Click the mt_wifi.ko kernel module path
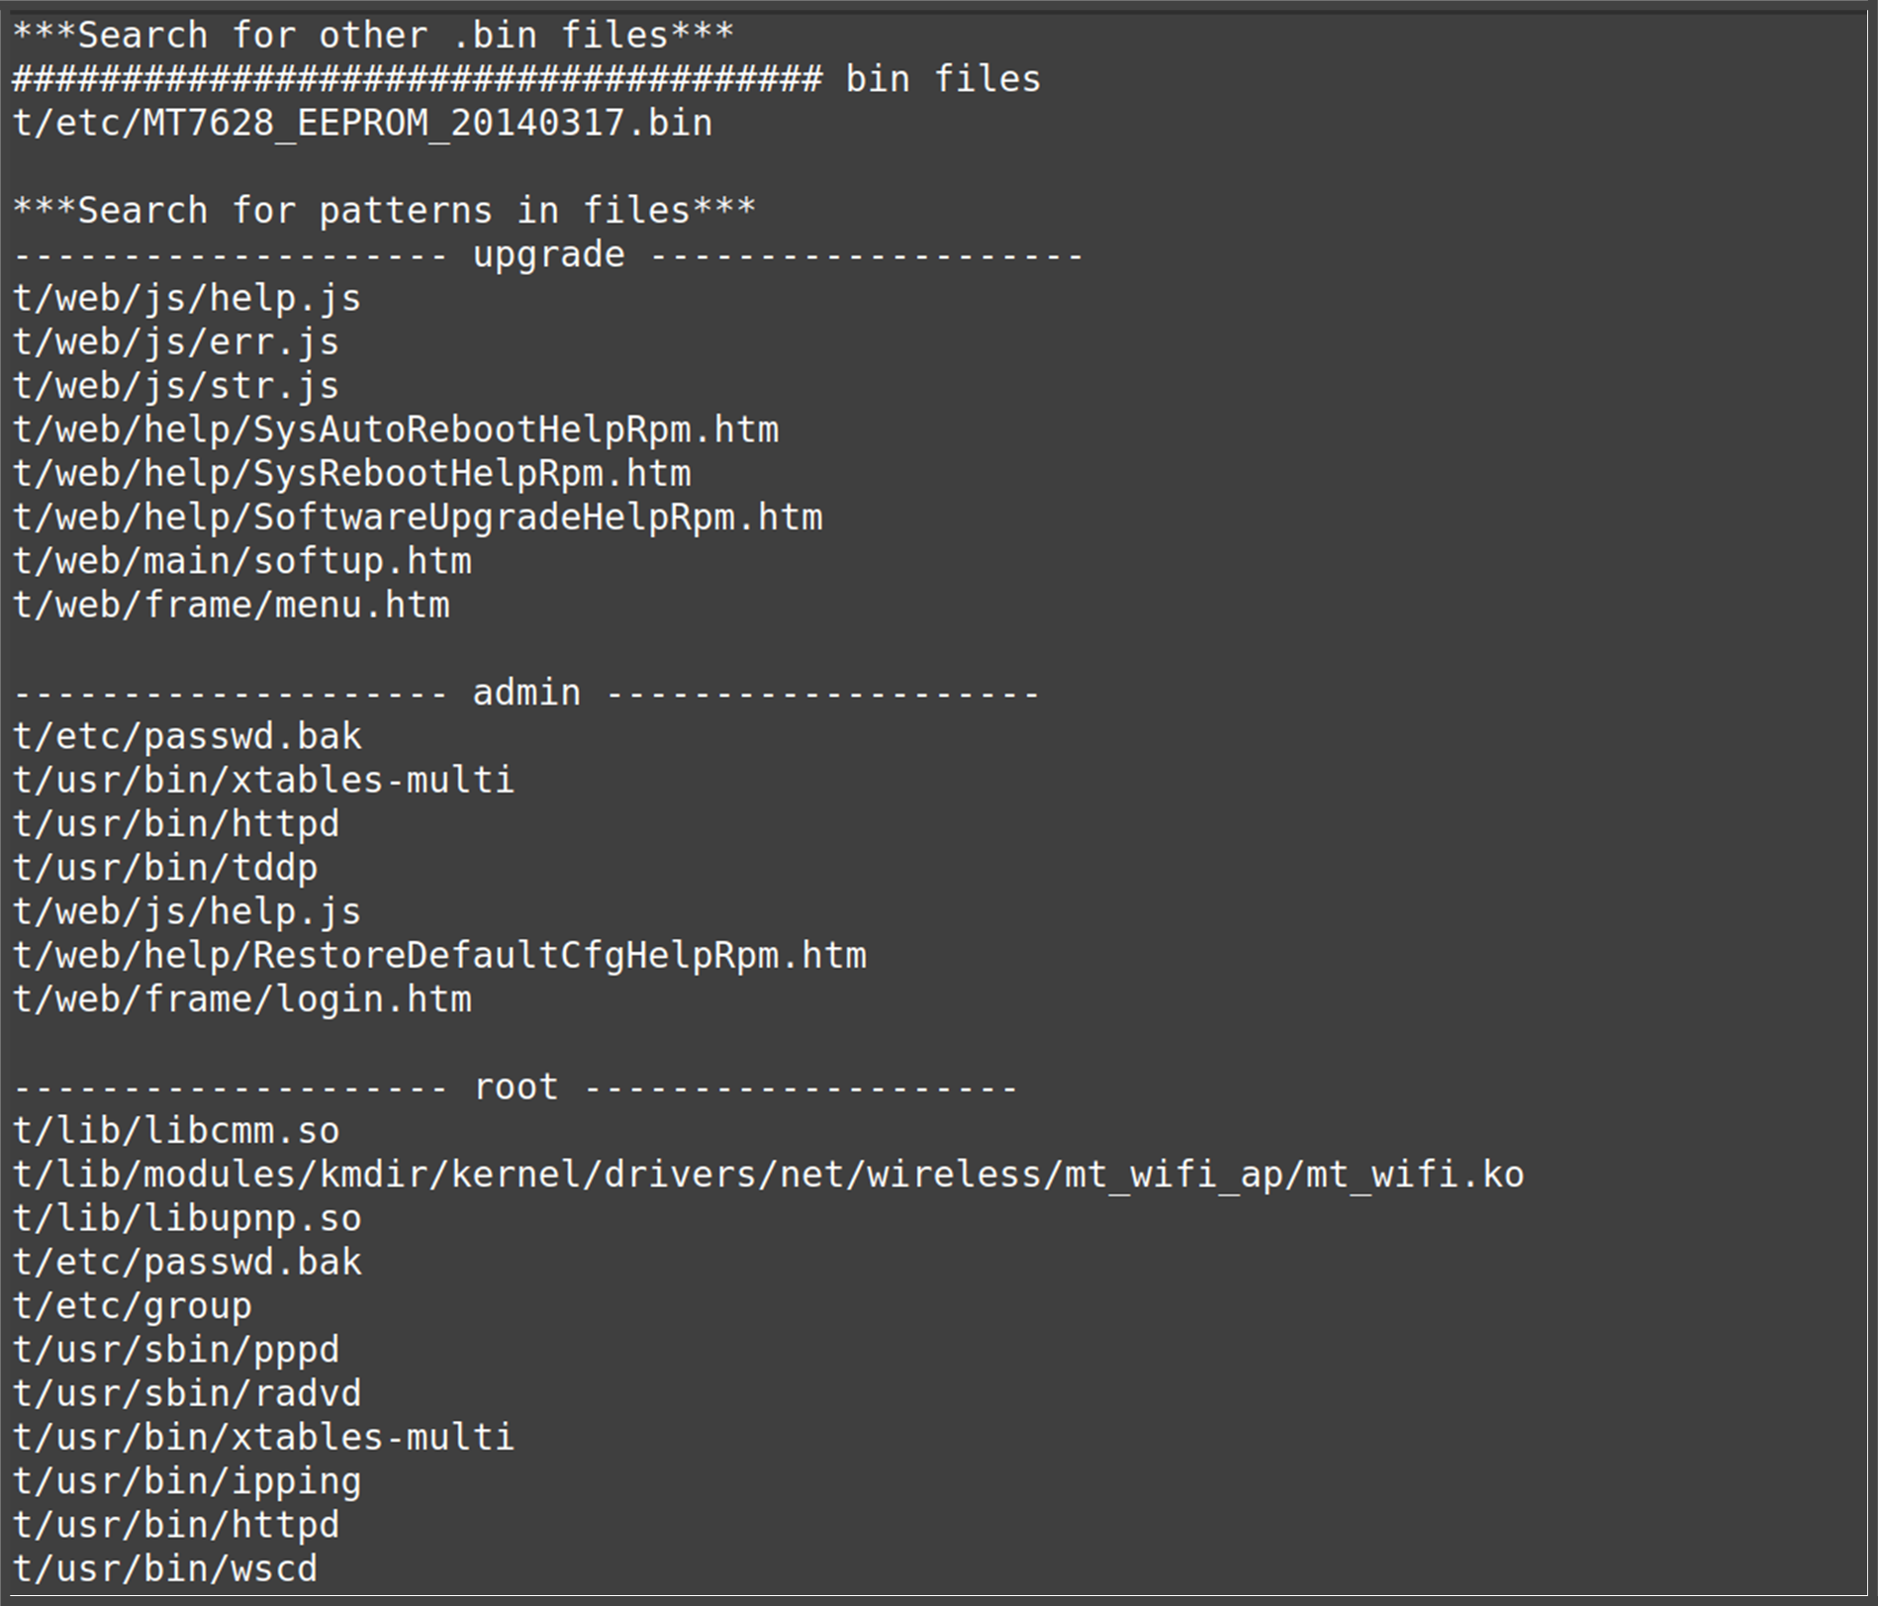This screenshot has height=1606, width=1878. (768, 1175)
